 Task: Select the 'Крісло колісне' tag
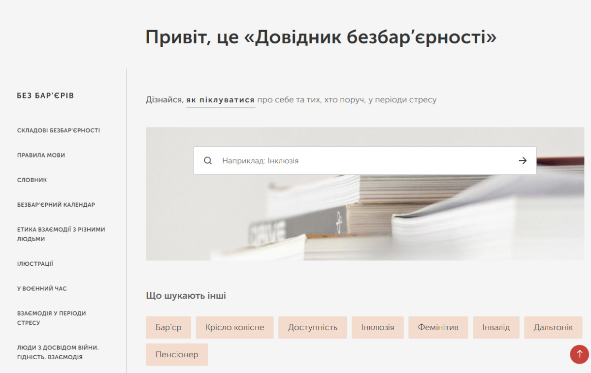(234, 327)
